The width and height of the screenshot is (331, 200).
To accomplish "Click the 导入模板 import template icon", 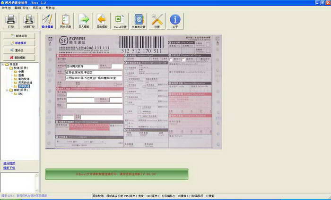I will [84, 21].
